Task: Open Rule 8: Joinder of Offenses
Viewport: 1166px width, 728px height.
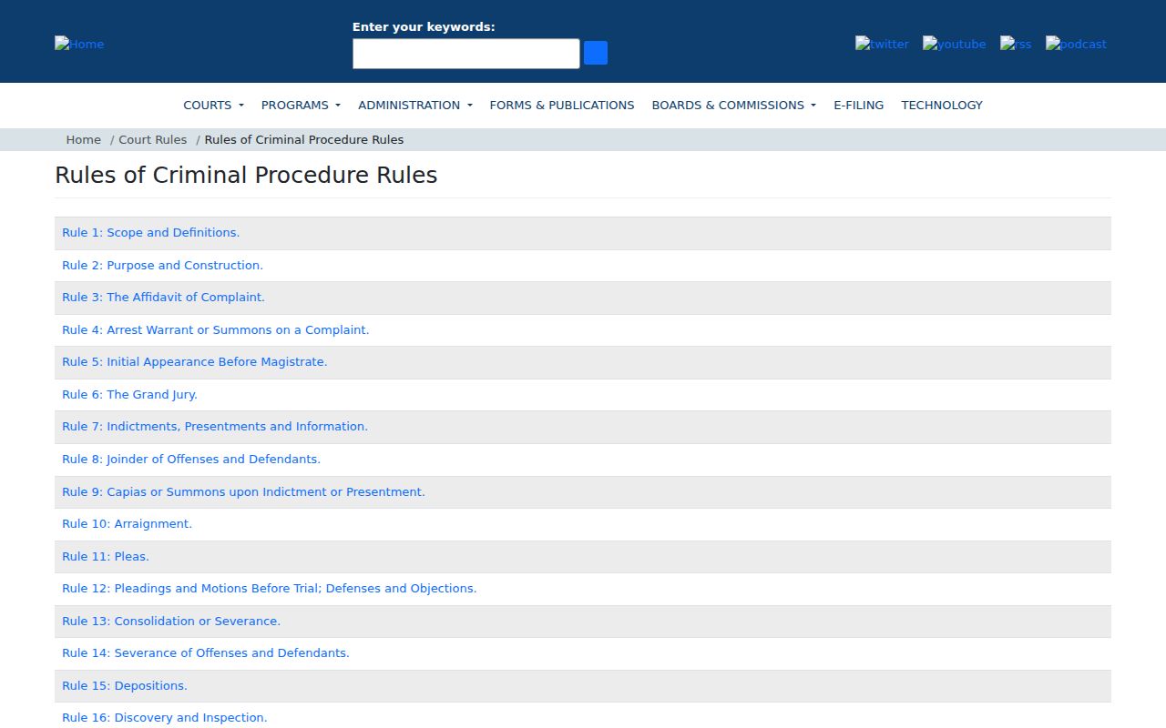Action: 191,460
